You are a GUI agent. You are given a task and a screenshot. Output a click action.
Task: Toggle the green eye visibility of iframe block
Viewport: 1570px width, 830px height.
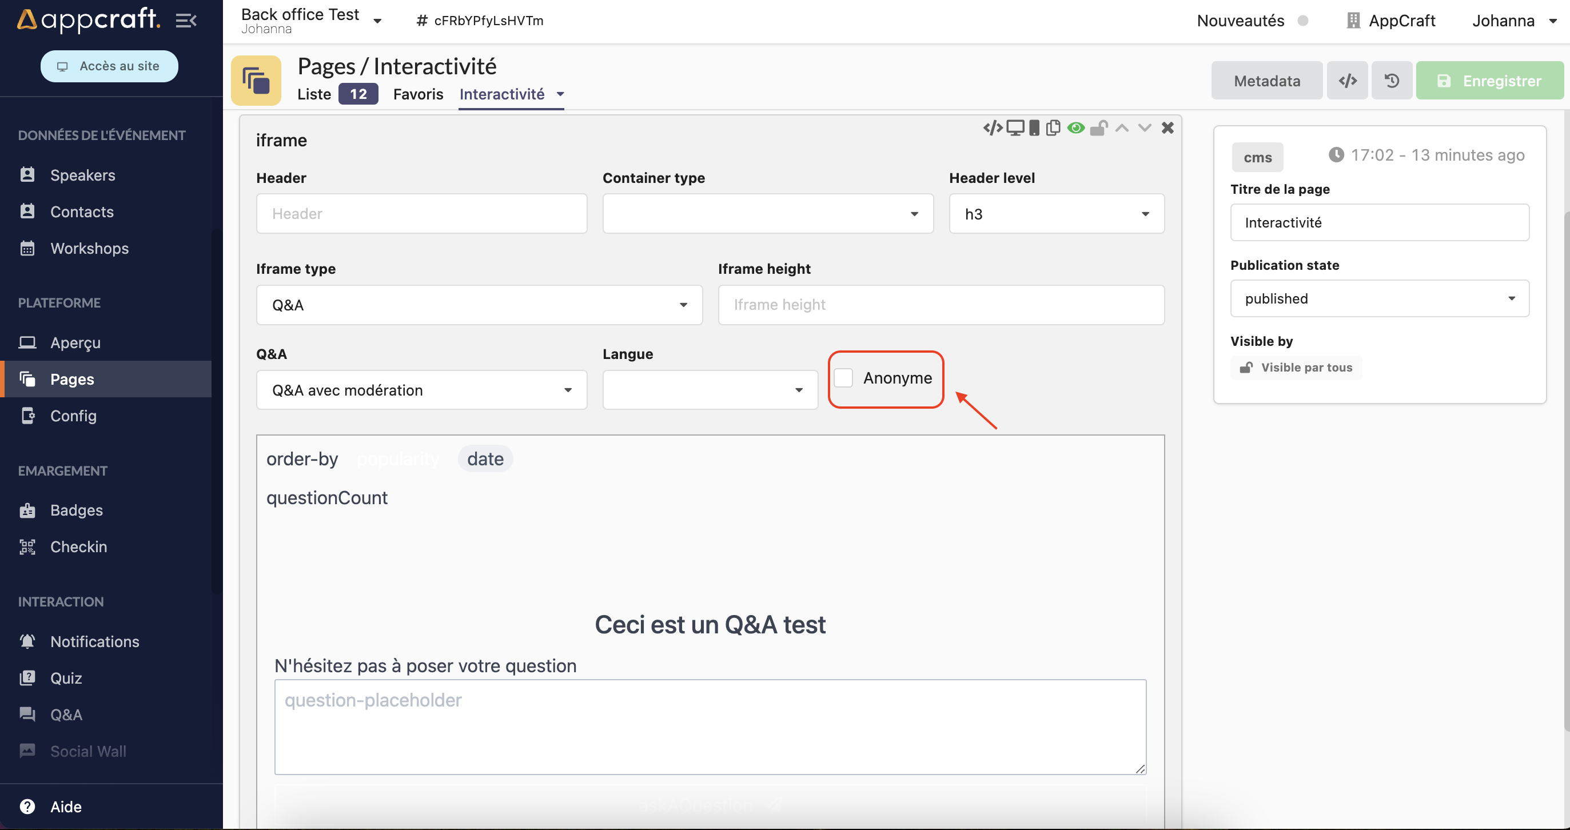(x=1075, y=128)
